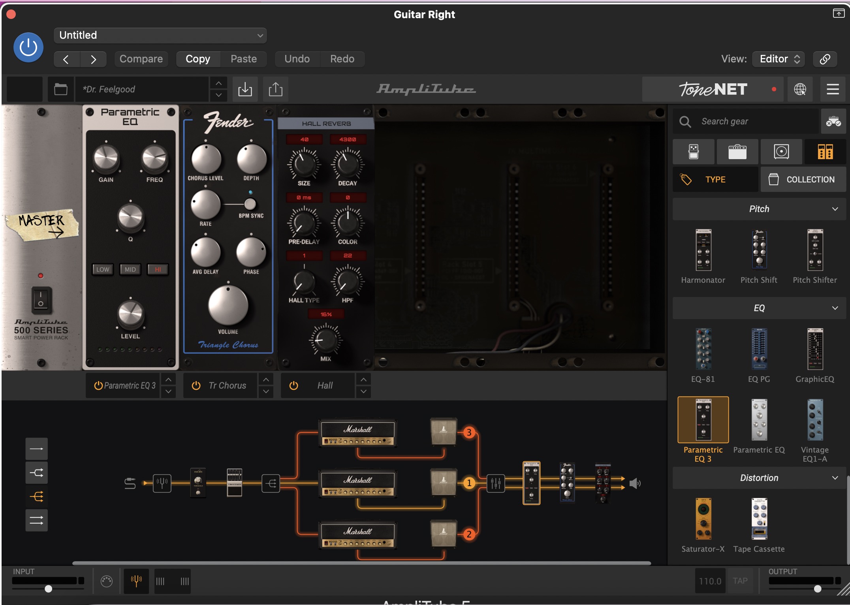Select the rack effects gear category icon

[x=825, y=151]
